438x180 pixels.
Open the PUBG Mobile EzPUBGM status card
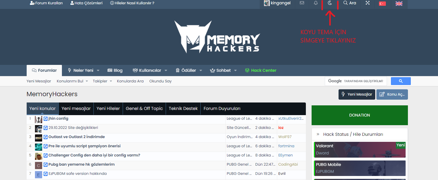click(x=360, y=168)
